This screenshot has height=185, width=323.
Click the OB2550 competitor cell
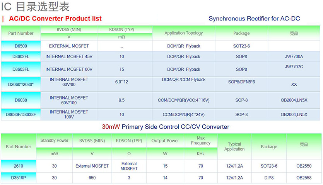tap(304, 166)
